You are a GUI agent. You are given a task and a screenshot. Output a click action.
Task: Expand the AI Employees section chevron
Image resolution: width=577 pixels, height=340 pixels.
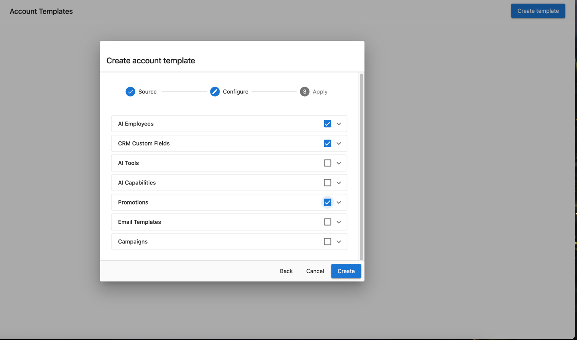tap(339, 124)
